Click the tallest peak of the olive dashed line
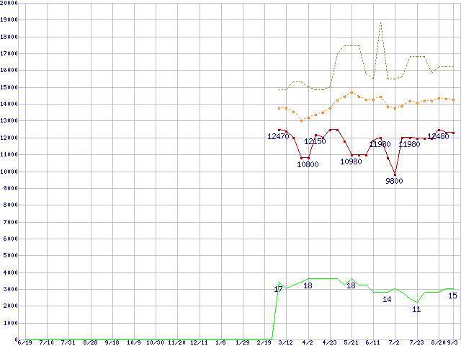This screenshot has width=461, height=346. (x=380, y=22)
